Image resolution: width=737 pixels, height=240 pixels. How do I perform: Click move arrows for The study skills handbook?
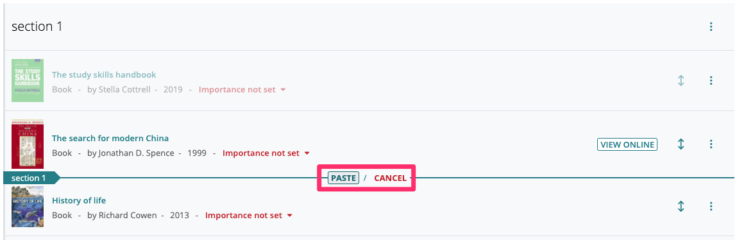coord(681,81)
